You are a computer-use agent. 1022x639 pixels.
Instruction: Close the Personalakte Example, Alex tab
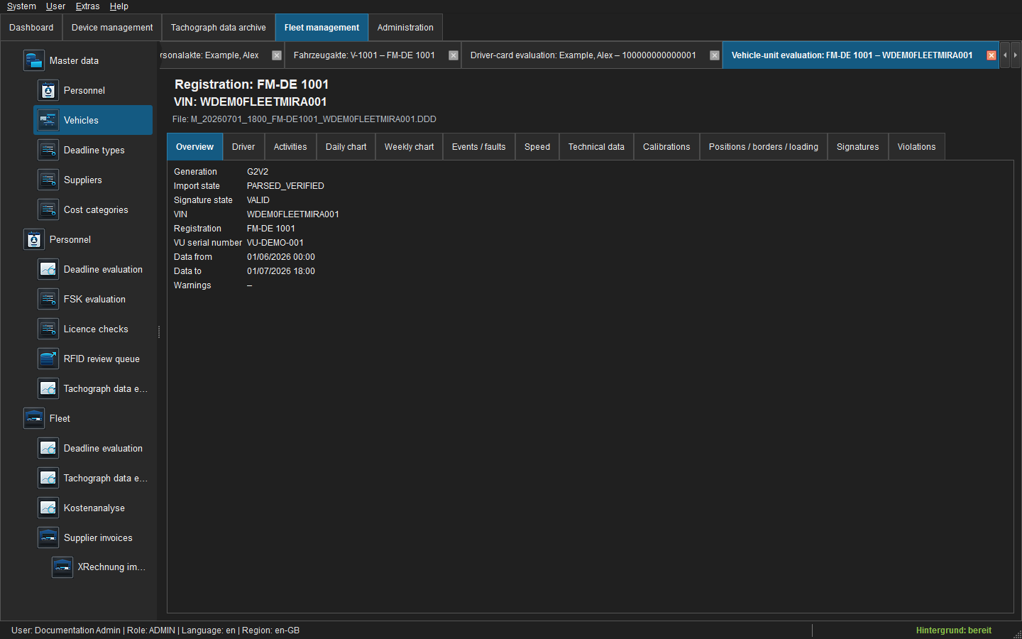click(x=277, y=55)
